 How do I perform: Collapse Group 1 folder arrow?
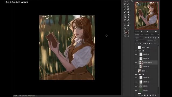[138, 74]
